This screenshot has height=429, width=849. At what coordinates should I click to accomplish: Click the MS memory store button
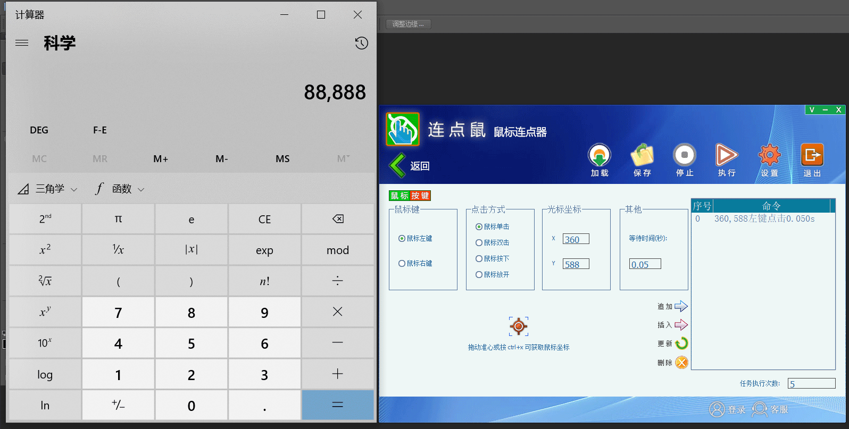point(282,159)
